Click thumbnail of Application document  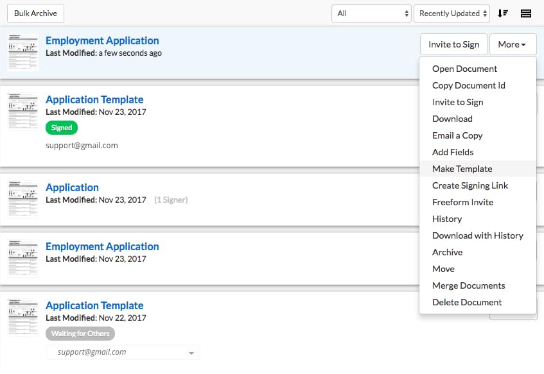[23, 199]
